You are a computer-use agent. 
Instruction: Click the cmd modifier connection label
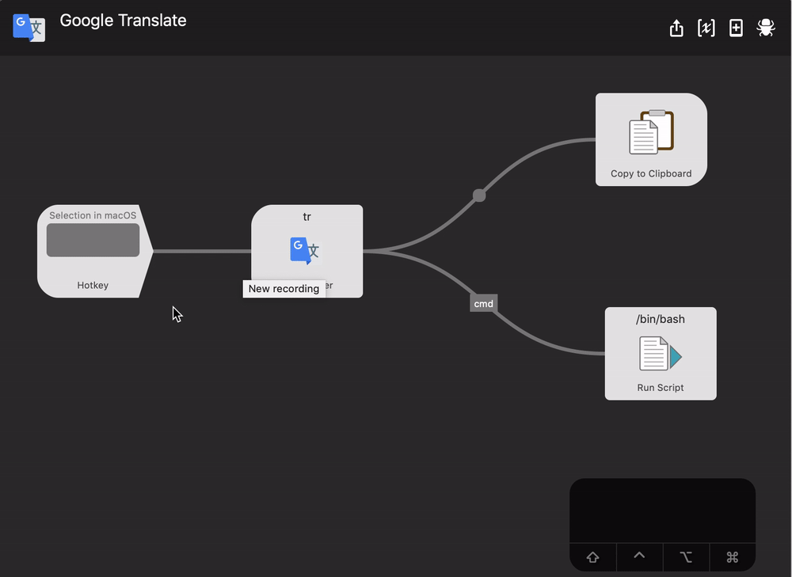pyautogui.click(x=483, y=303)
